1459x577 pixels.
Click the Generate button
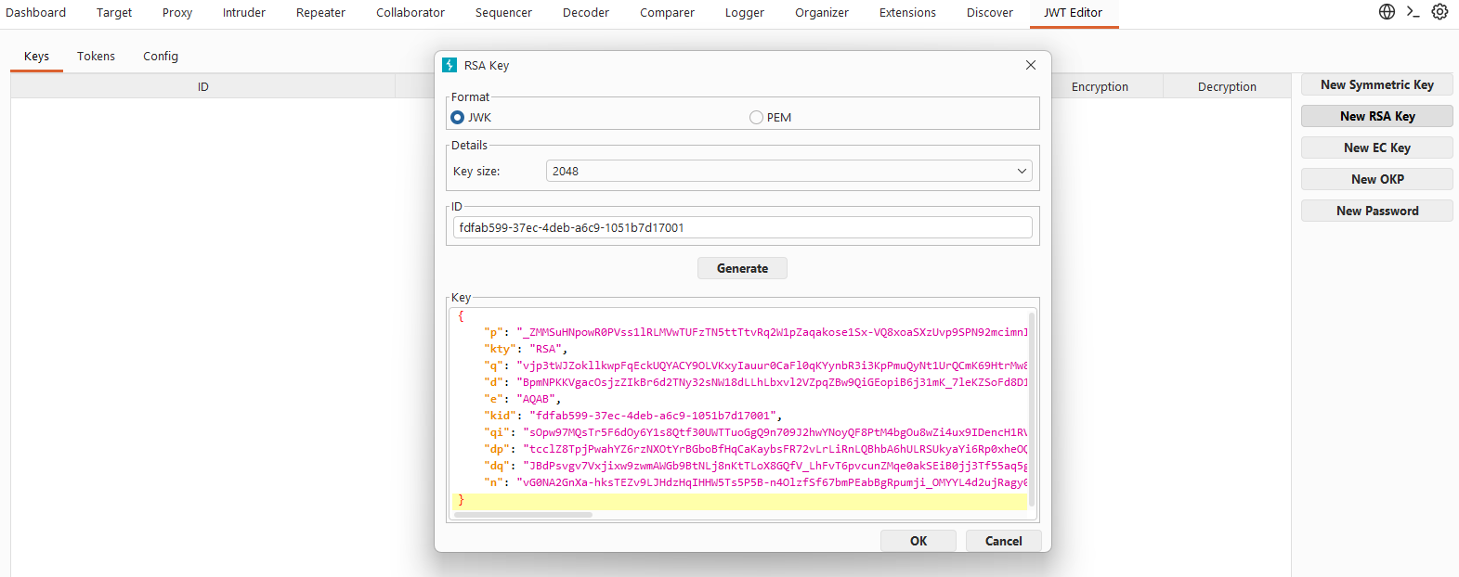(742, 268)
